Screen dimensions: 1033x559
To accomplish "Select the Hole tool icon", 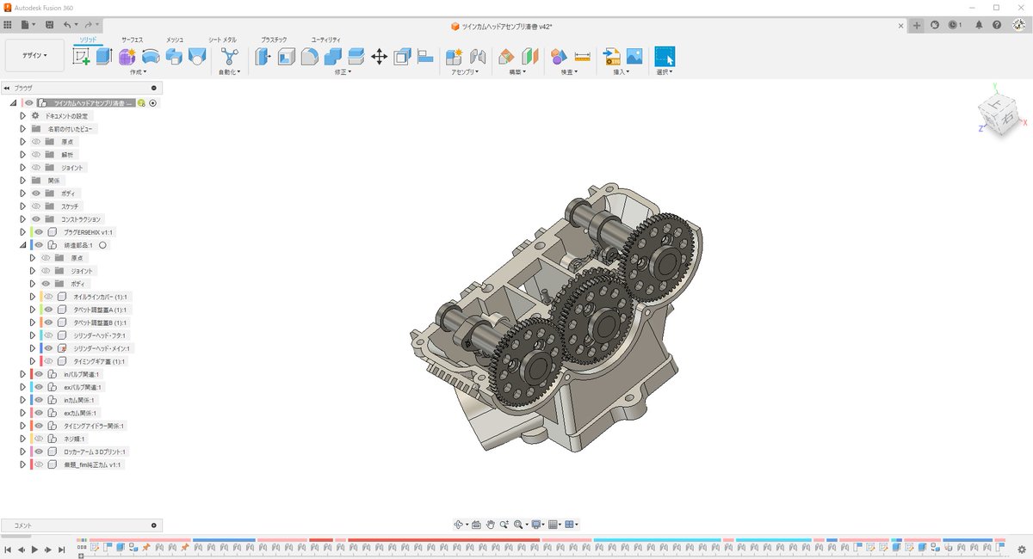I will (197, 57).
